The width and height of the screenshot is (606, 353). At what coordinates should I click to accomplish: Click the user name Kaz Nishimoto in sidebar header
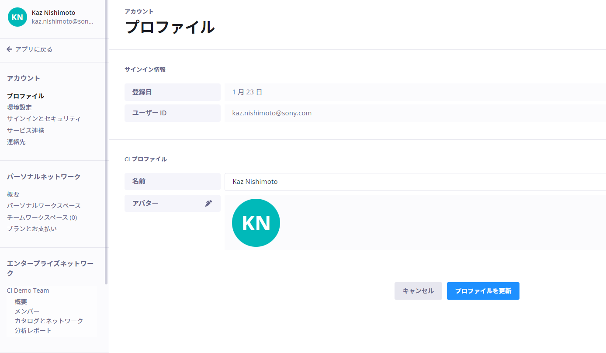click(x=53, y=13)
